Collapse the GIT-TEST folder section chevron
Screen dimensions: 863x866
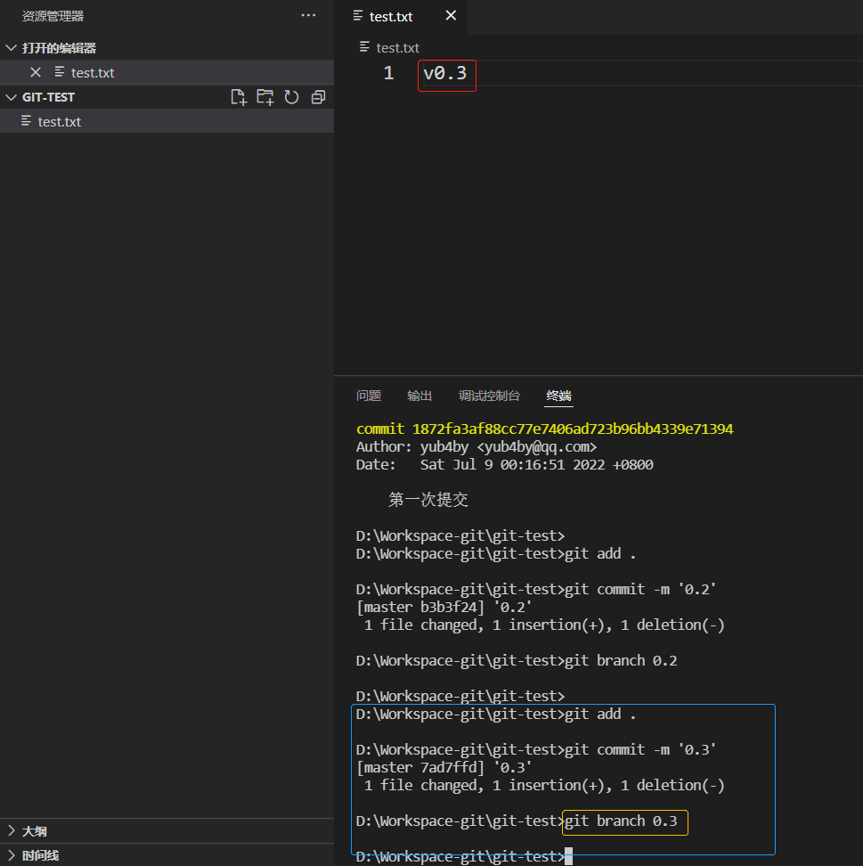pyautogui.click(x=11, y=97)
